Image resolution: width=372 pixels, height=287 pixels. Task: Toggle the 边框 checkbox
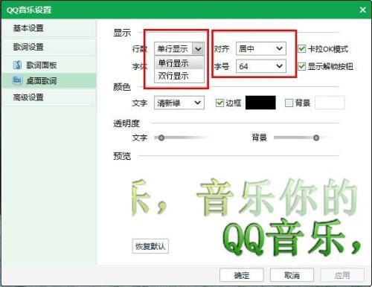pyautogui.click(x=219, y=103)
